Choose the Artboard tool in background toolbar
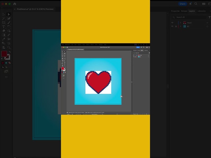211x158 pixels. tap(9, 43)
